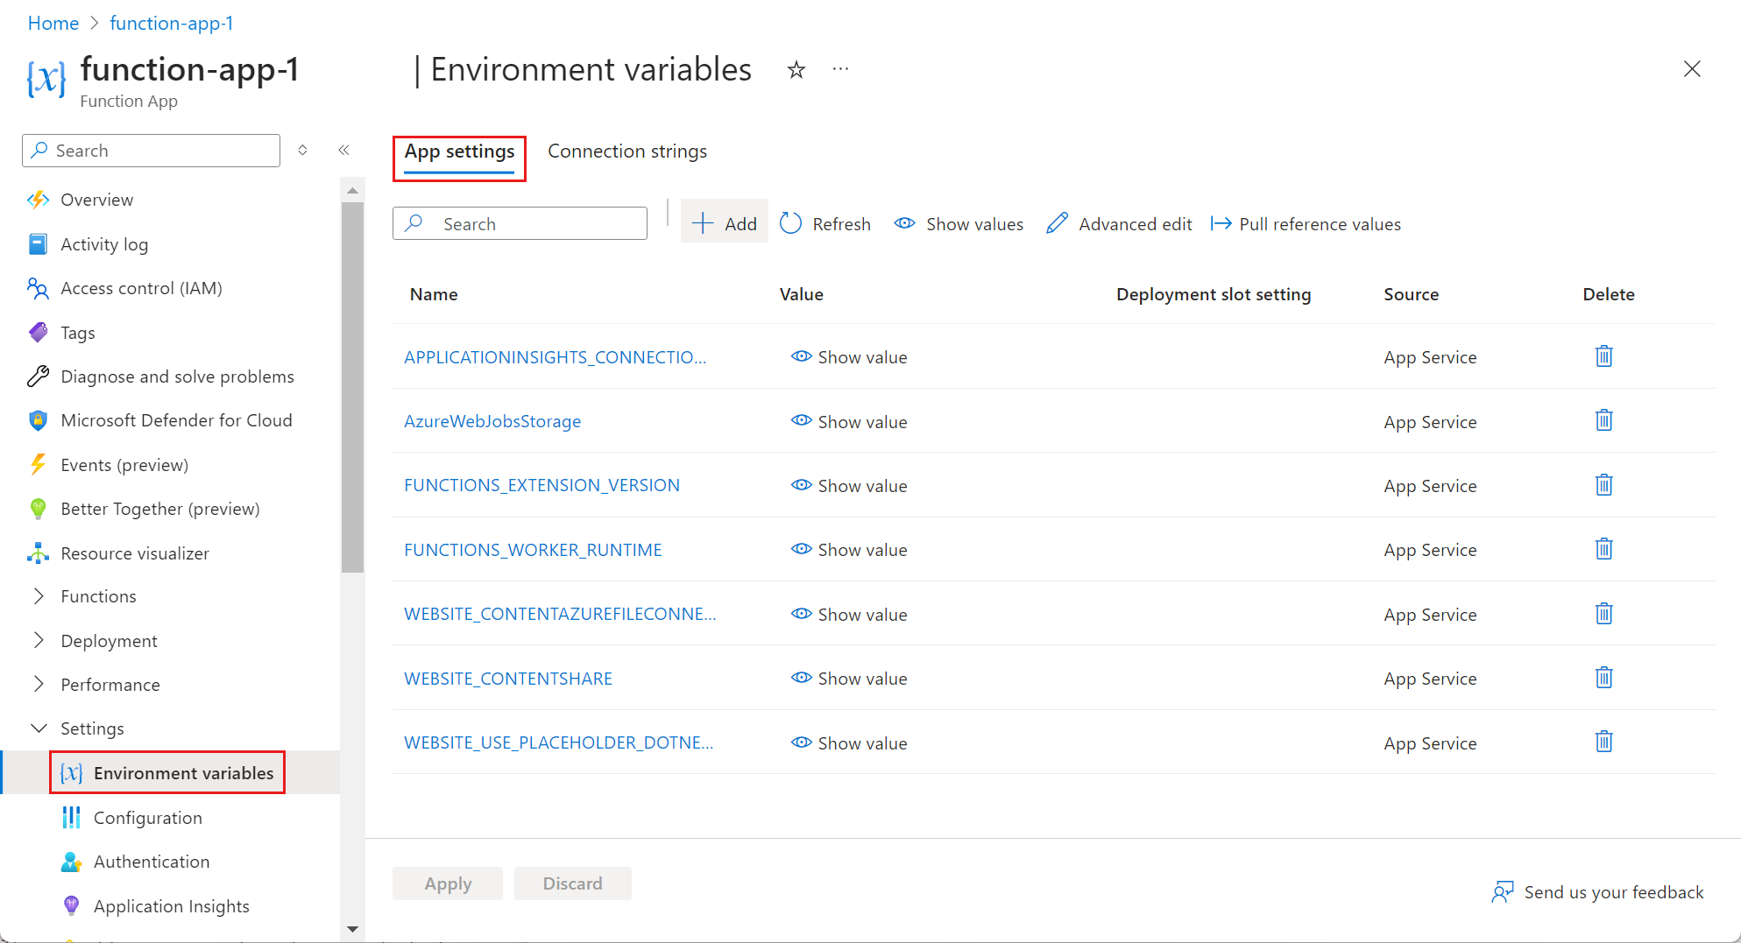This screenshot has height=943, width=1741.
Task: Click the Application Insights lightbulb icon
Action: coord(70,905)
